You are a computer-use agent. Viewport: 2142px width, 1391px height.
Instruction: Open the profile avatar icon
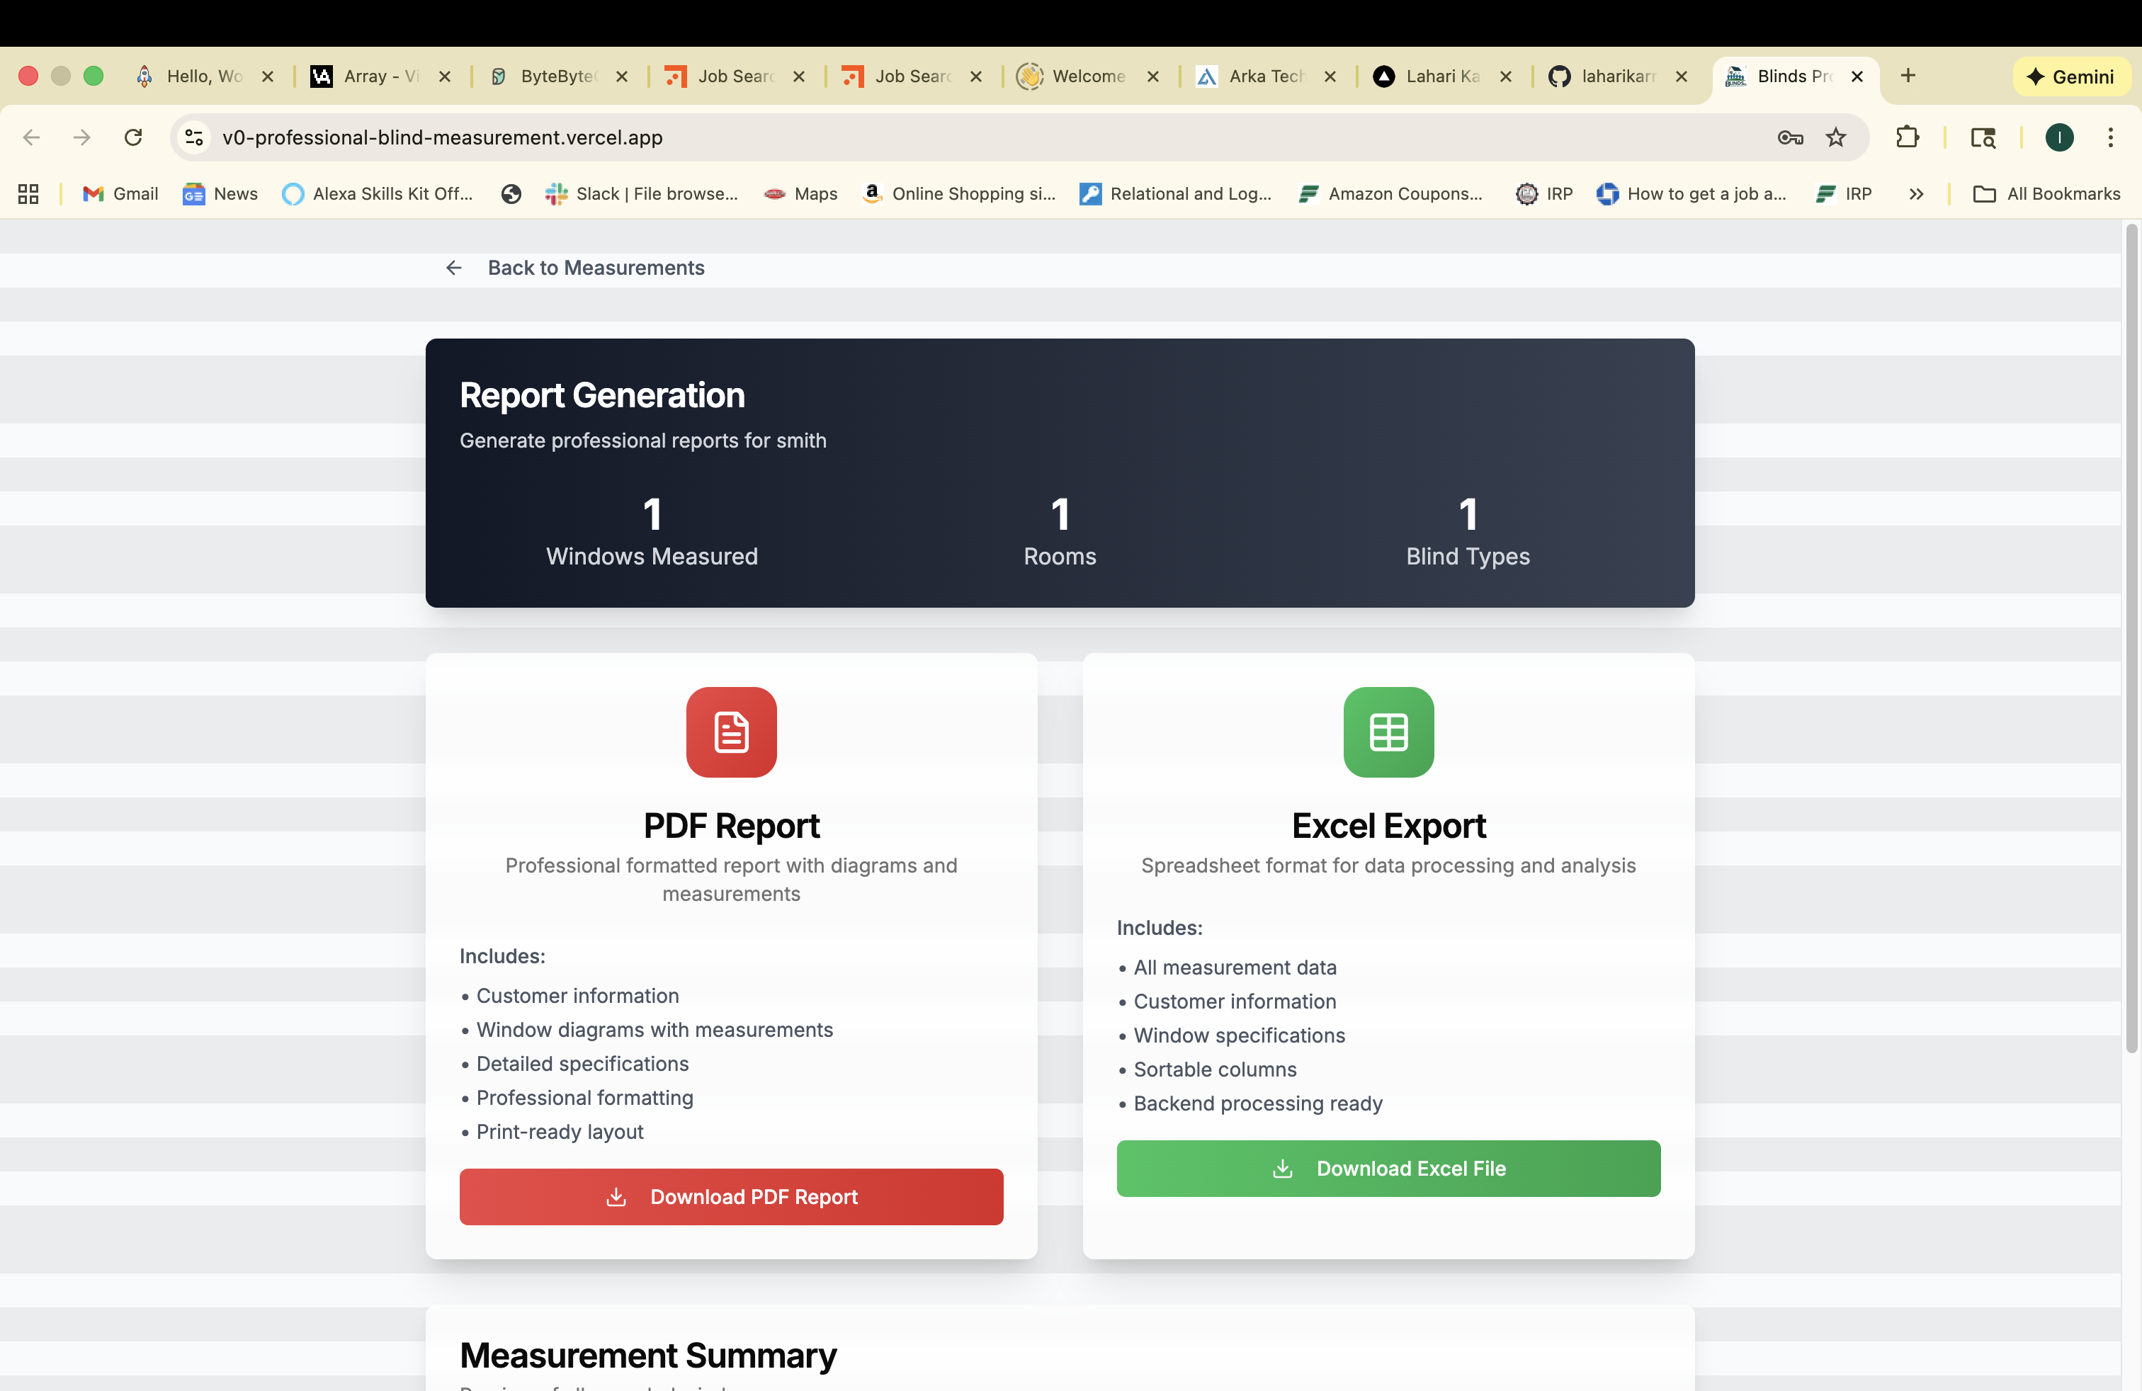pos(2059,137)
